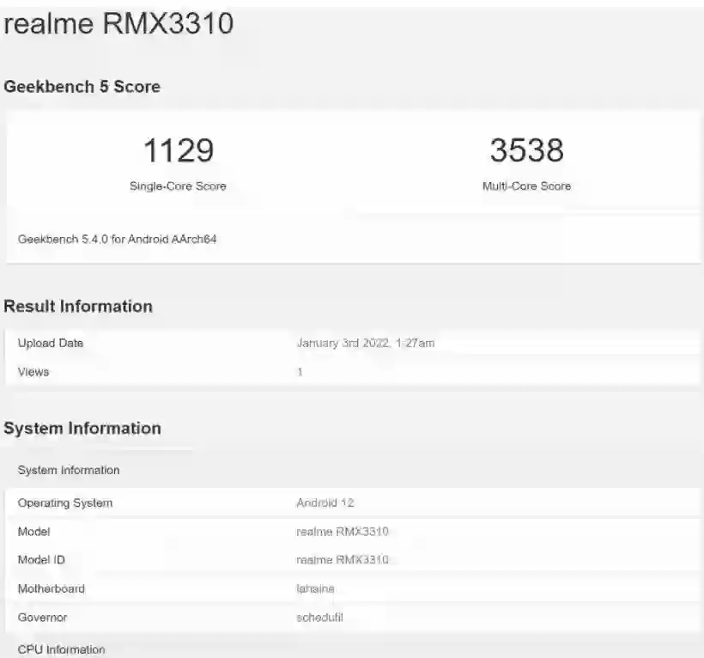Click the Operating System row label
This screenshot has height=658, width=704.
point(65,503)
